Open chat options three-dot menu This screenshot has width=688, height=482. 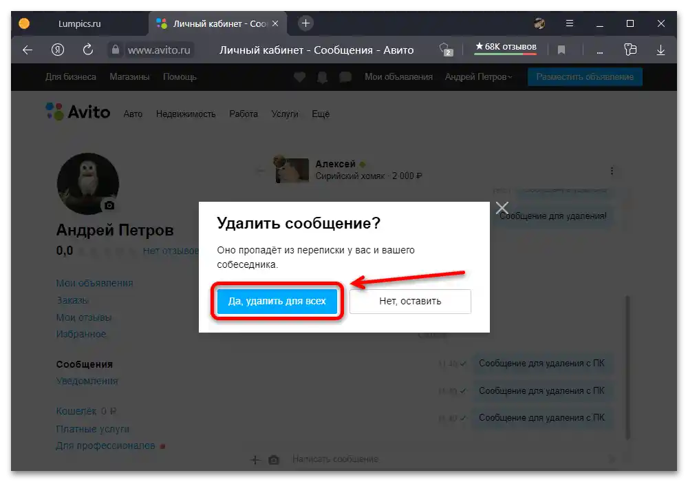click(x=612, y=171)
